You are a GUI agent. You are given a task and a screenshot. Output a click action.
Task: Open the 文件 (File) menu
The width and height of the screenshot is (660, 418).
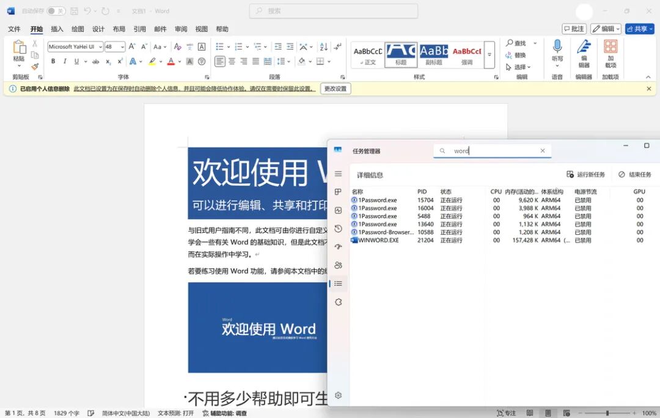(x=14, y=29)
